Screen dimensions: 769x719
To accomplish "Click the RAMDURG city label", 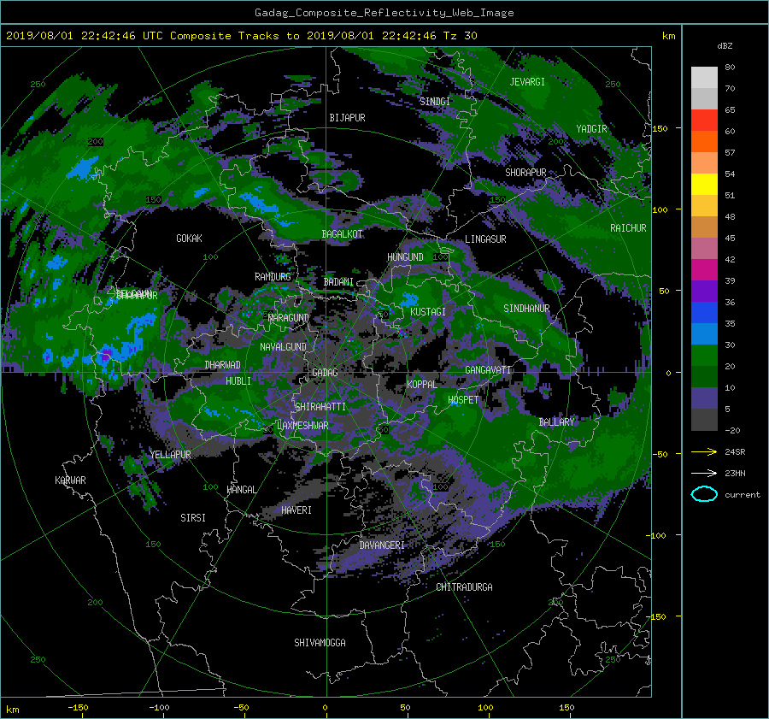I will (273, 277).
